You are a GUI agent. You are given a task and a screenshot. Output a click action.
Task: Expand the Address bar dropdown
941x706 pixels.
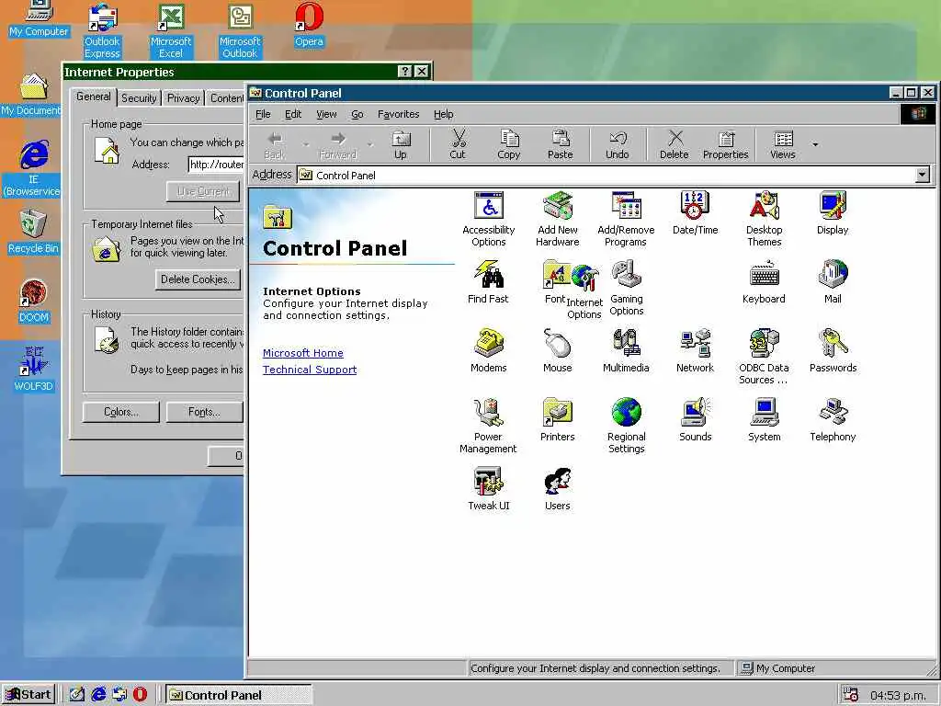(x=923, y=175)
